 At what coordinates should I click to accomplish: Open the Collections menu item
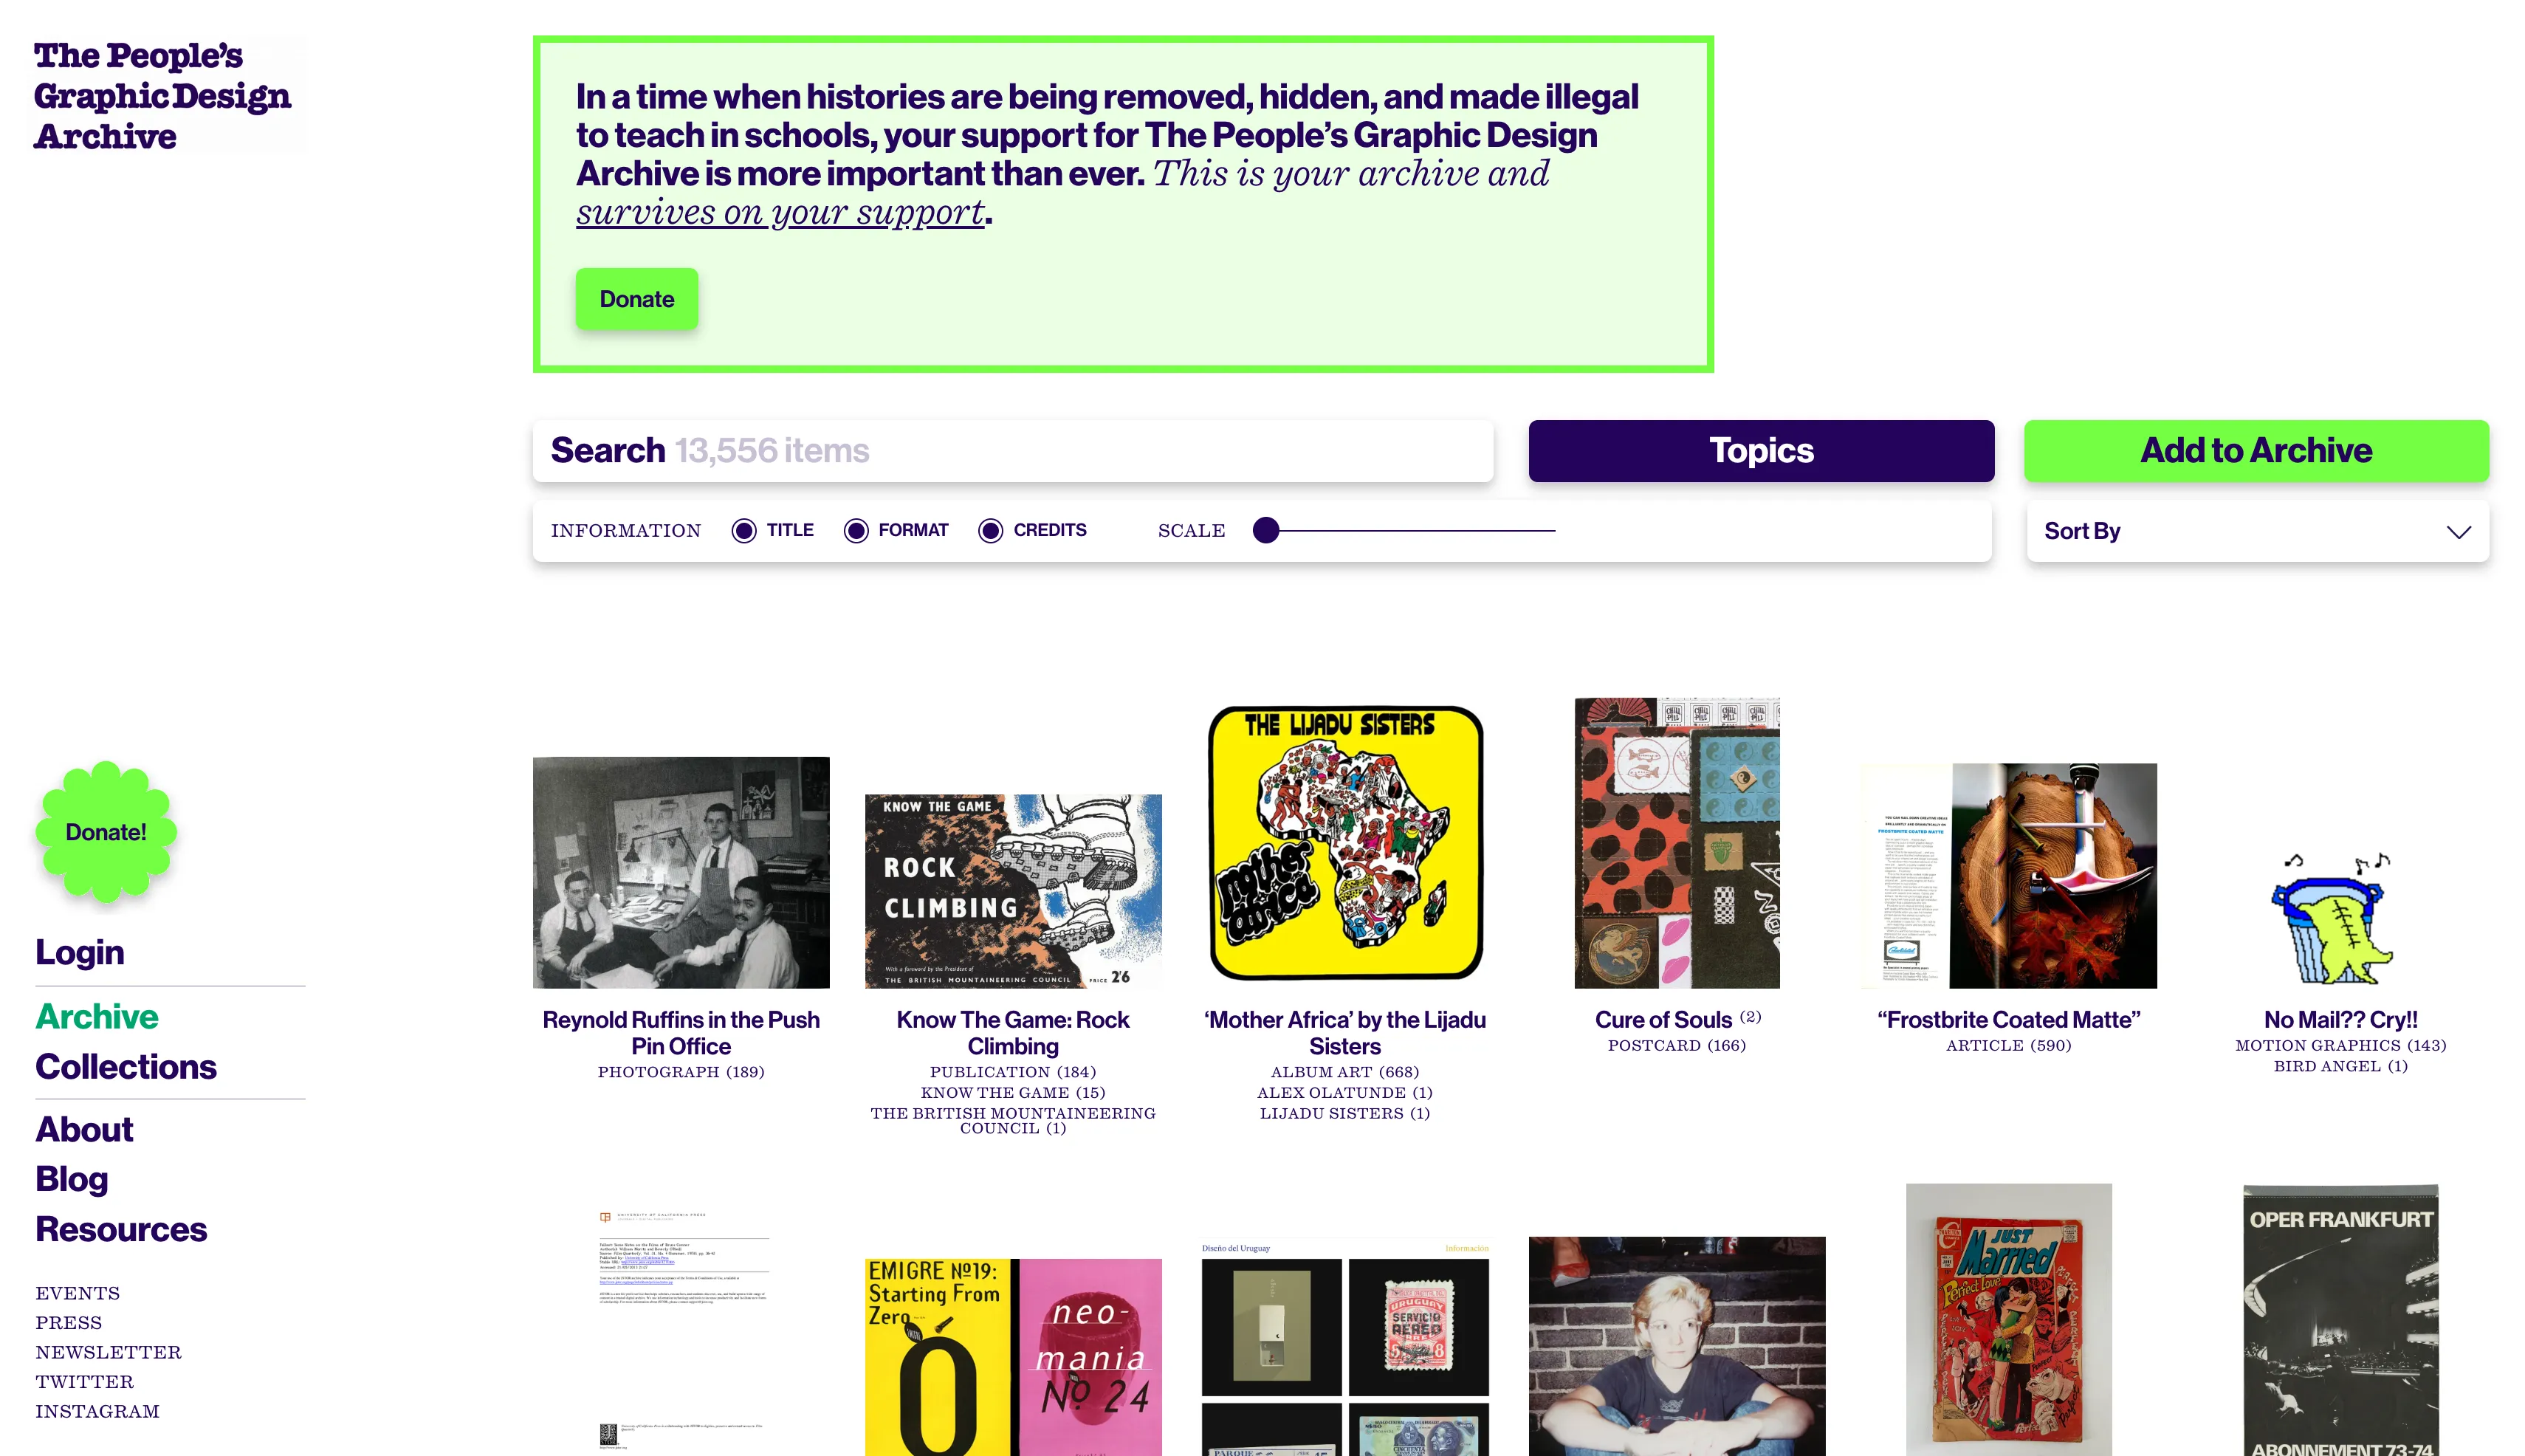click(x=126, y=1067)
